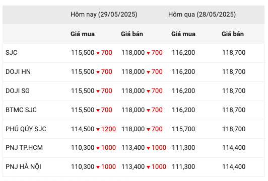Click down arrow in BTMC SJC sell price
268x181 pixels.
[x=148, y=111]
